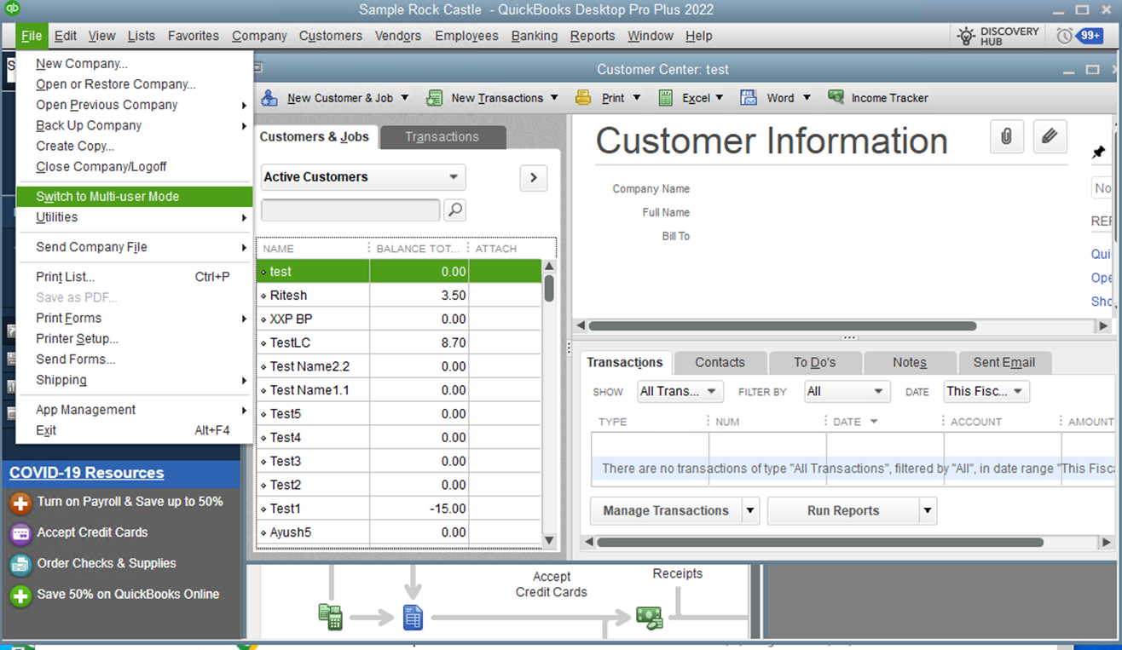Viewport: 1122px width, 650px height.
Task: Click the calculator icon in home workflow
Action: 330,617
